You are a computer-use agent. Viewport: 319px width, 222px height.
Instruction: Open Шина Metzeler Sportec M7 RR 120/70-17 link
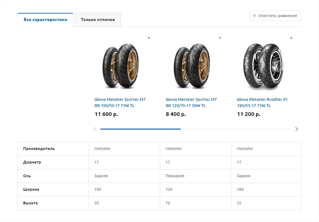pyautogui.click(x=191, y=102)
